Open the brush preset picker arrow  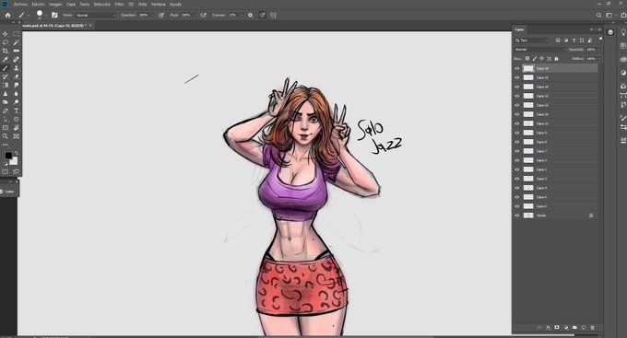[46, 15]
